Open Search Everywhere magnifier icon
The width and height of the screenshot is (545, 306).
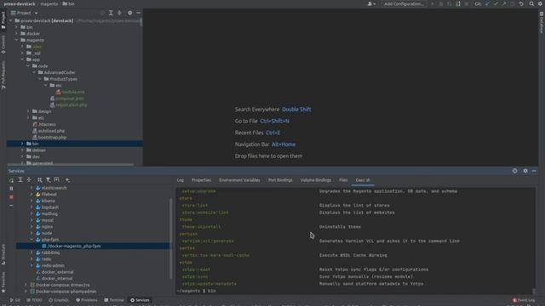pos(531,3)
